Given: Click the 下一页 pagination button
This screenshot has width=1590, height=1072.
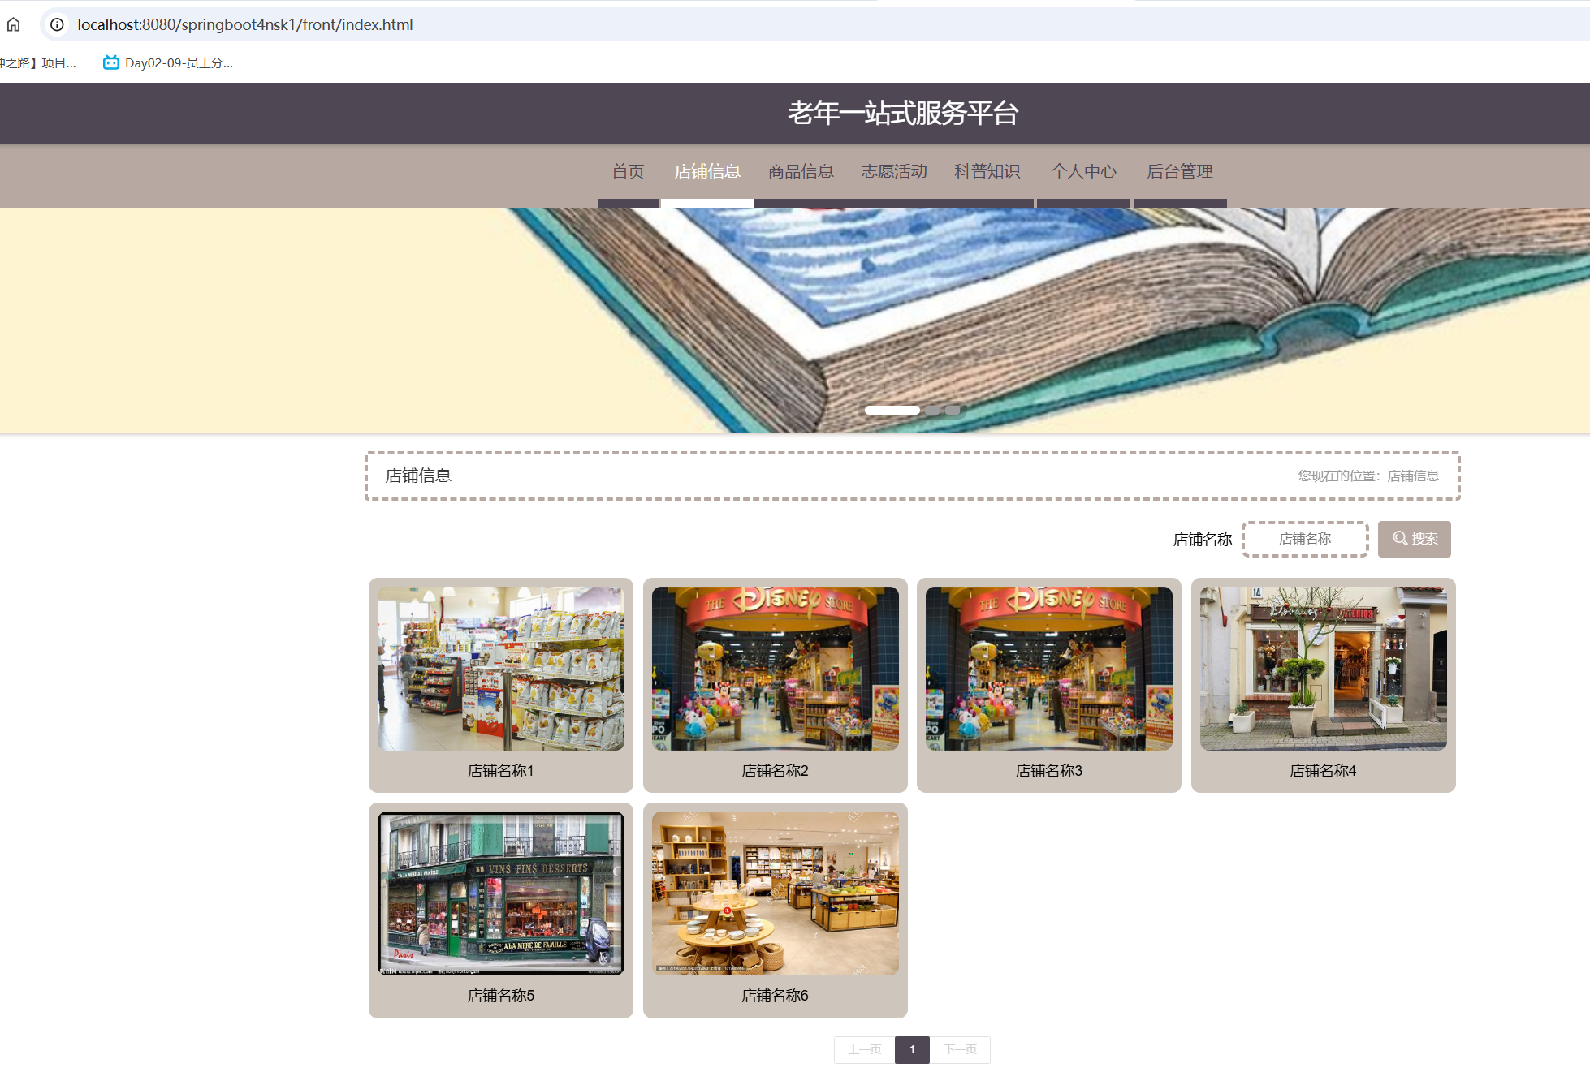Looking at the screenshot, I should click(x=960, y=1049).
